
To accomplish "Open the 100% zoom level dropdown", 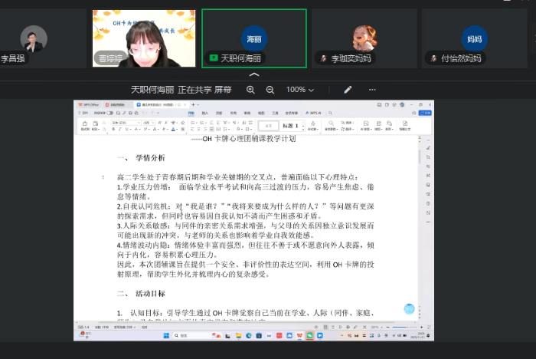I will tap(299, 90).
